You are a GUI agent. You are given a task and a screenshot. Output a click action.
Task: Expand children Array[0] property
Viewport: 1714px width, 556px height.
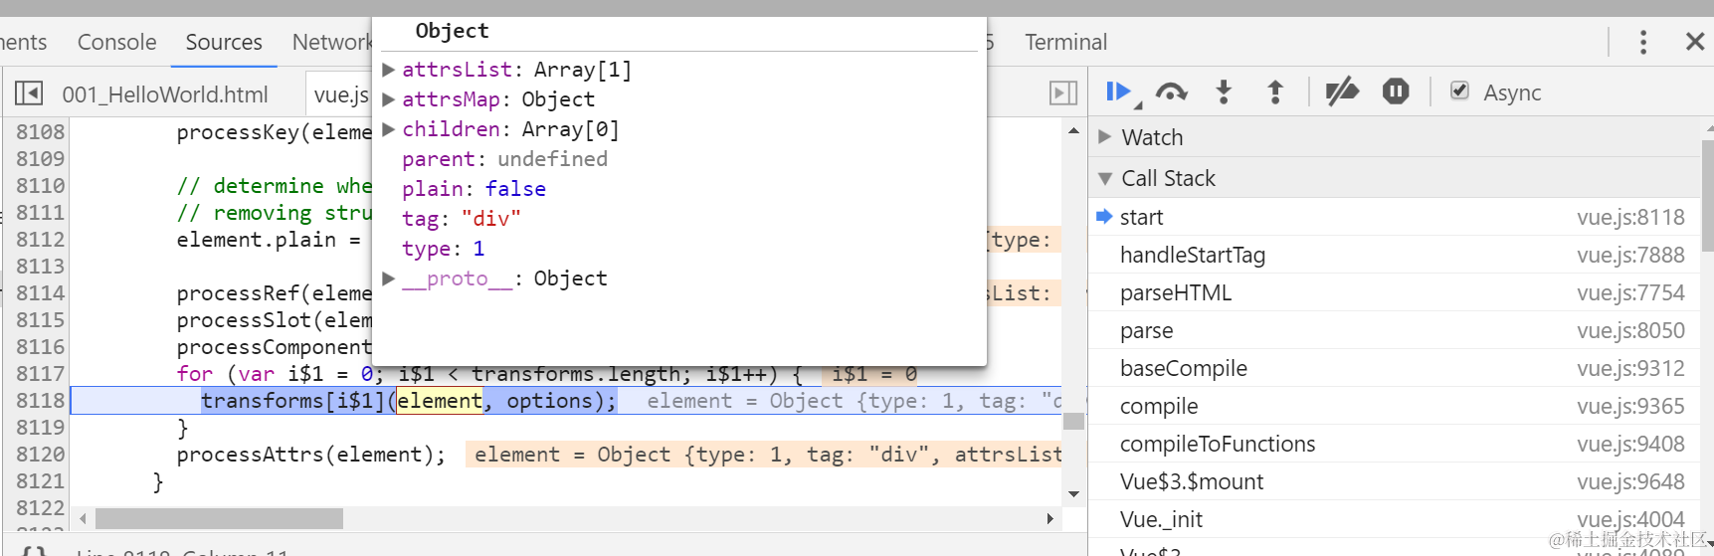[389, 129]
